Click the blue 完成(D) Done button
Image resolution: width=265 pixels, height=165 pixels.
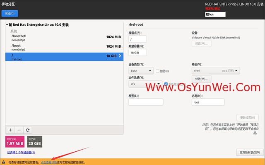point(10,14)
